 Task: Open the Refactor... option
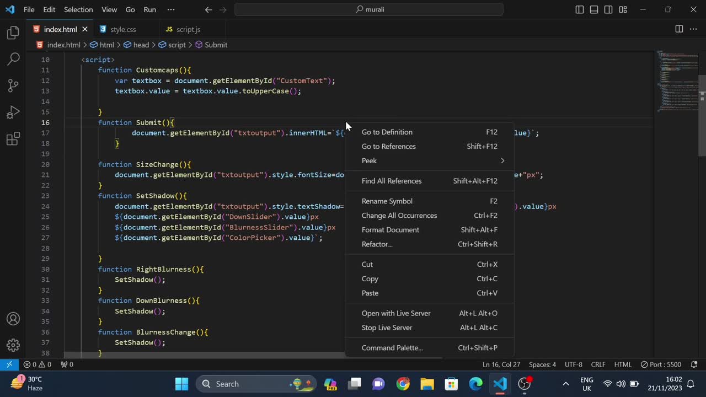[429, 244]
